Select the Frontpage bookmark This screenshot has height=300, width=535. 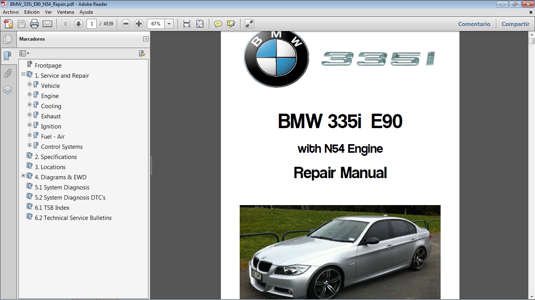point(48,66)
